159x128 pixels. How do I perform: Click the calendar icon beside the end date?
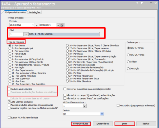[62, 25]
